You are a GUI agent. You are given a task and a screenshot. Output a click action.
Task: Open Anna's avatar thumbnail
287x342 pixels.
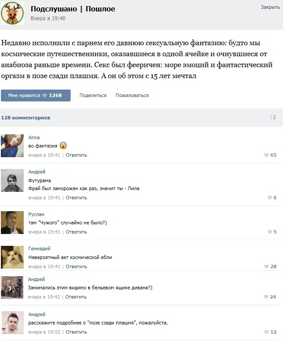[12, 146]
